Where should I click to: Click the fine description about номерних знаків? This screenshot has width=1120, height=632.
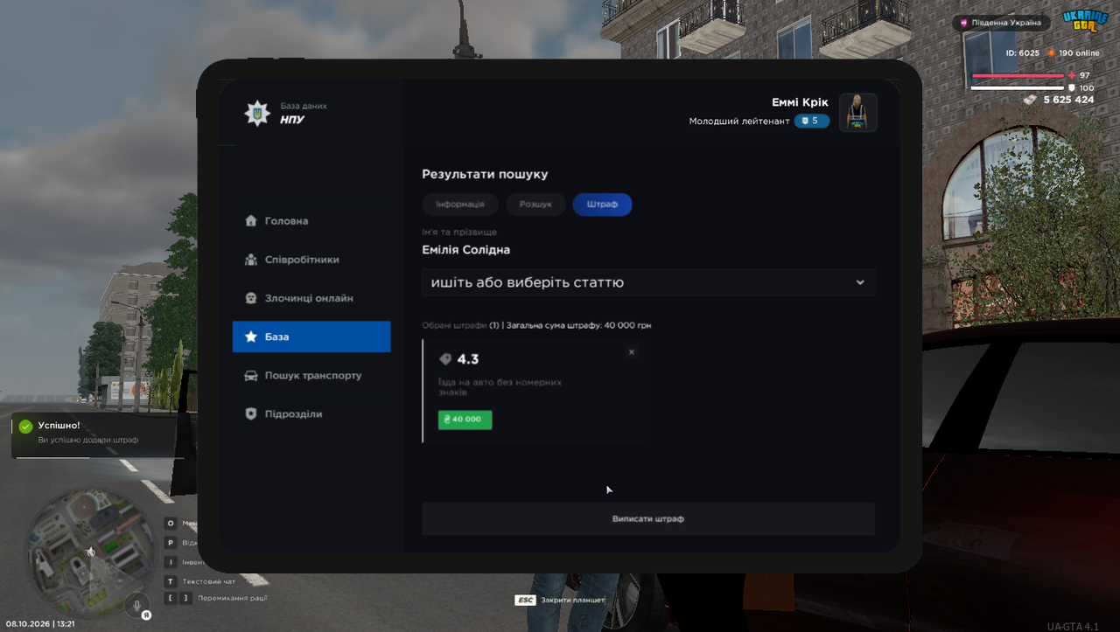click(500, 387)
